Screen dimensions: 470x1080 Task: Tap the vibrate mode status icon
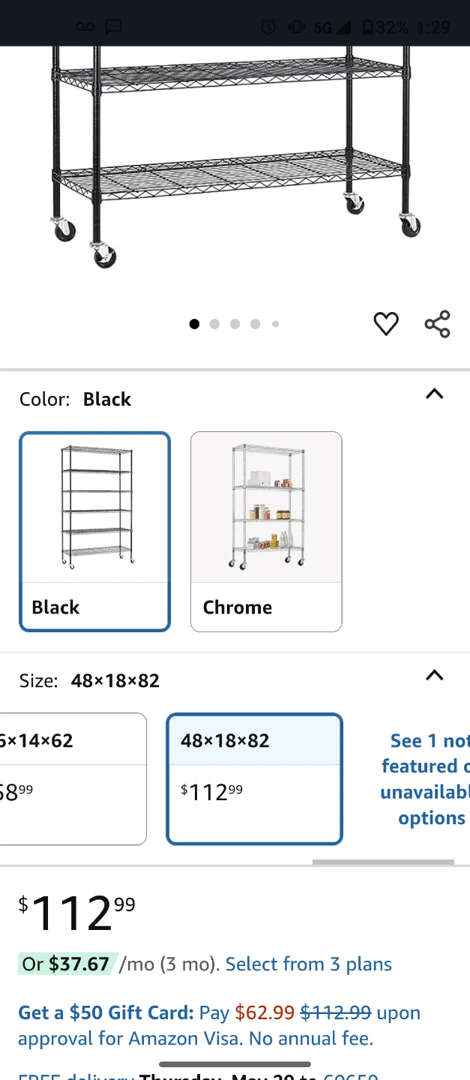point(296,28)
